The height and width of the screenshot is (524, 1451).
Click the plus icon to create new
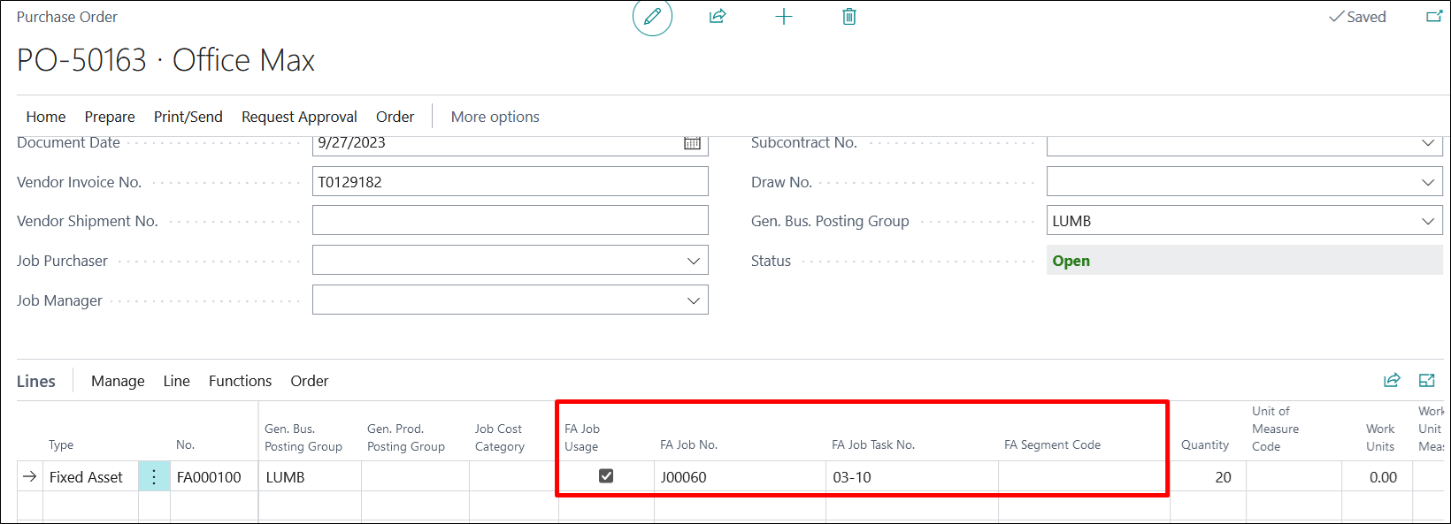(784, 17)
